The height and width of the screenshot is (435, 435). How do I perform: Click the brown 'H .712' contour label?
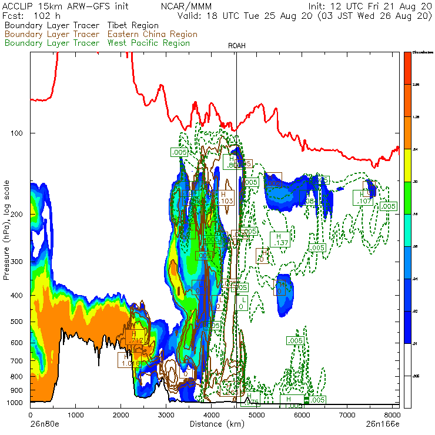coord(135,337)
